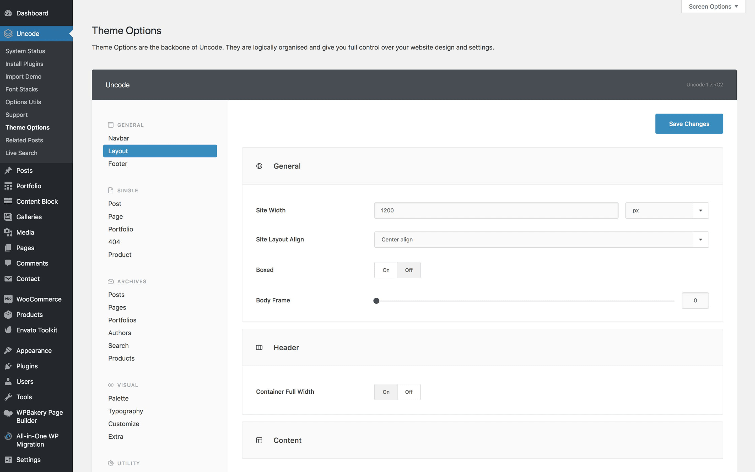Image resolution: width=755 pixels, height=472 pixels.
Task: Click the Dashboard menu icon
Action: click(x=9, y=13)
